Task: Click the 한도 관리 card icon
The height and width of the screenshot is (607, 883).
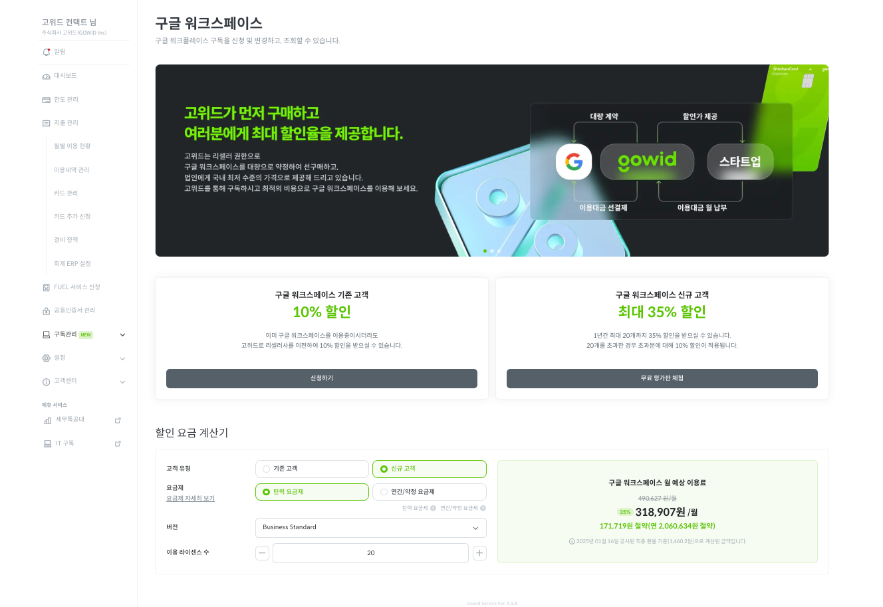Action: 47,100
